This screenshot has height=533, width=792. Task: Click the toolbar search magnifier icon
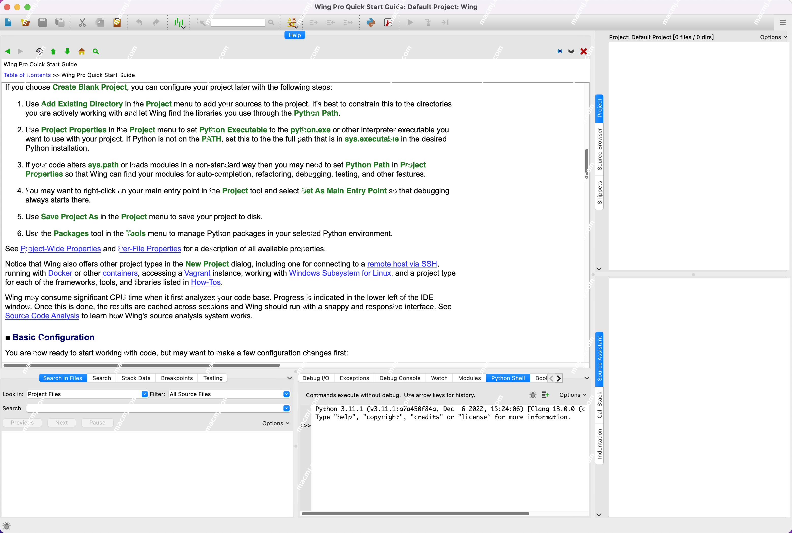tap(271, 22)
